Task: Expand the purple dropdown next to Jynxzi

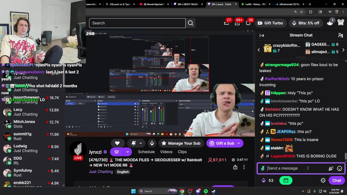Action: (x=127, y=152)
